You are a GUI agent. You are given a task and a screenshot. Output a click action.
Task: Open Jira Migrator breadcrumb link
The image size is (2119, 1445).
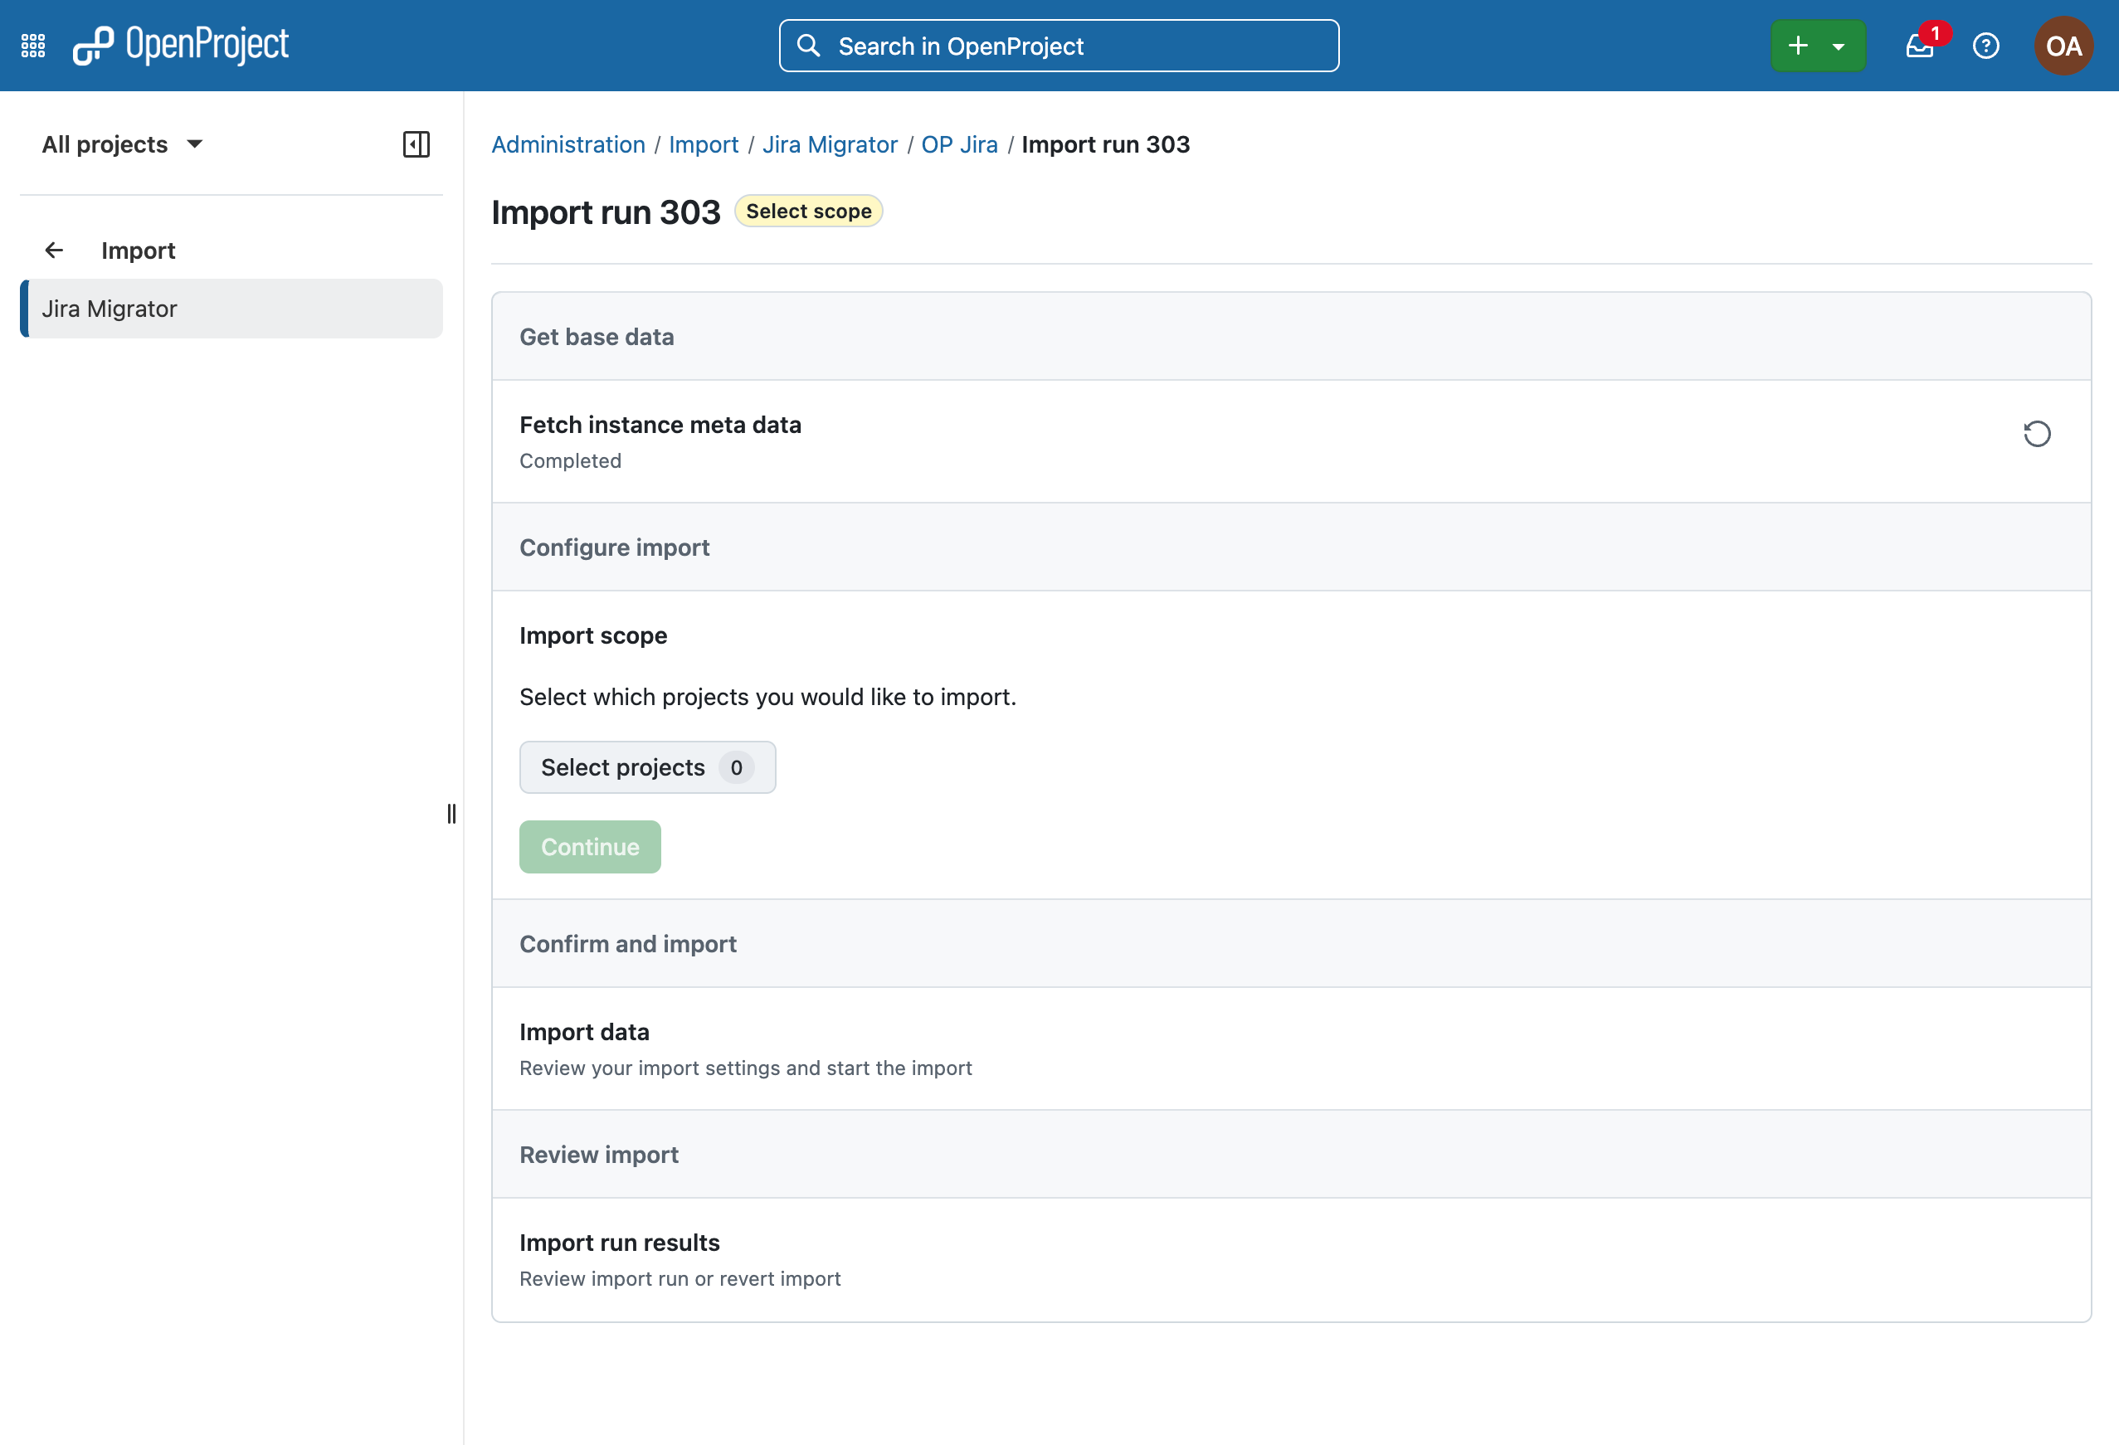830,144
